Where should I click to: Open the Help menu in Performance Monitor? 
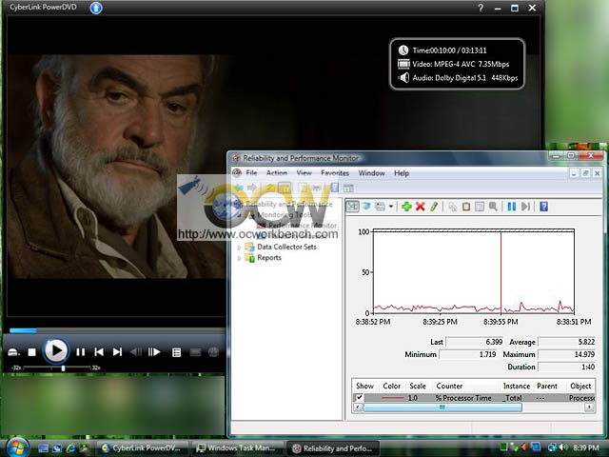click(402, 173)
